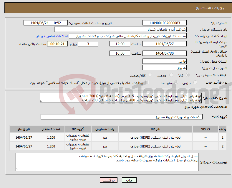Click the response deadline 12:00 time field
This screenshot has height=188, width=232.
(x=120, y=44)
